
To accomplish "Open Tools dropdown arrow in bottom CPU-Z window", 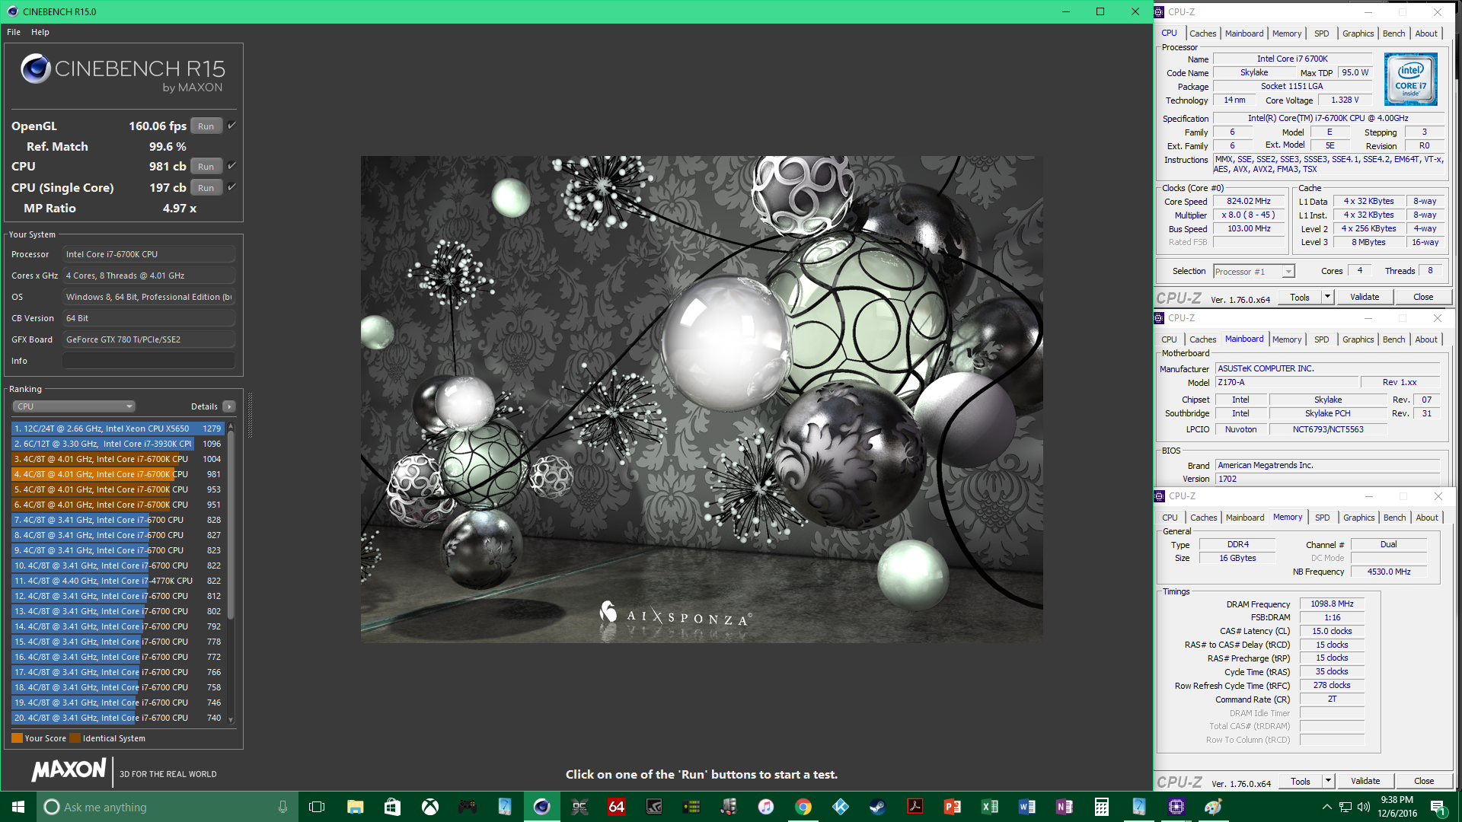I will point(1328,781).
